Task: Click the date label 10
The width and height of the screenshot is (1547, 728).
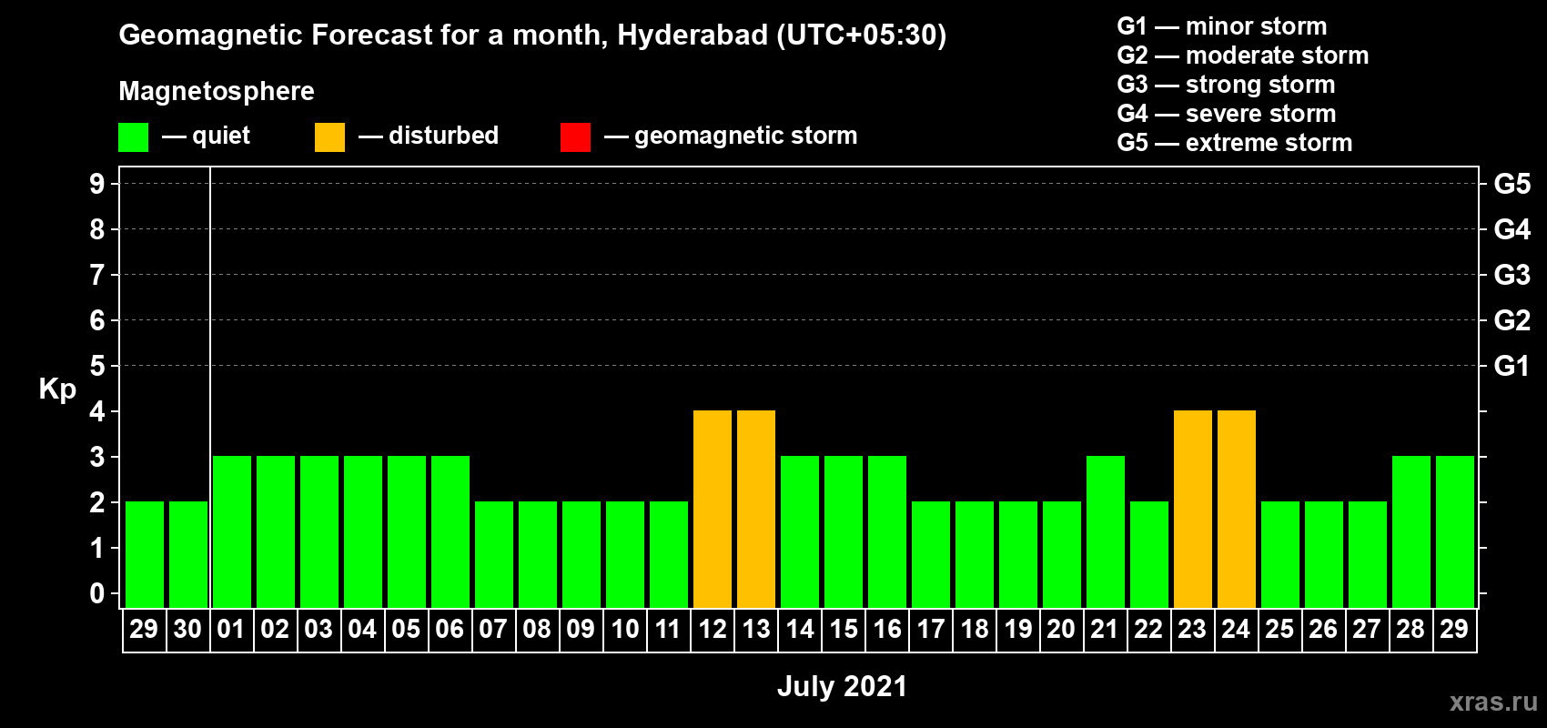Action: pyautogui.click(x=624, y=630)
